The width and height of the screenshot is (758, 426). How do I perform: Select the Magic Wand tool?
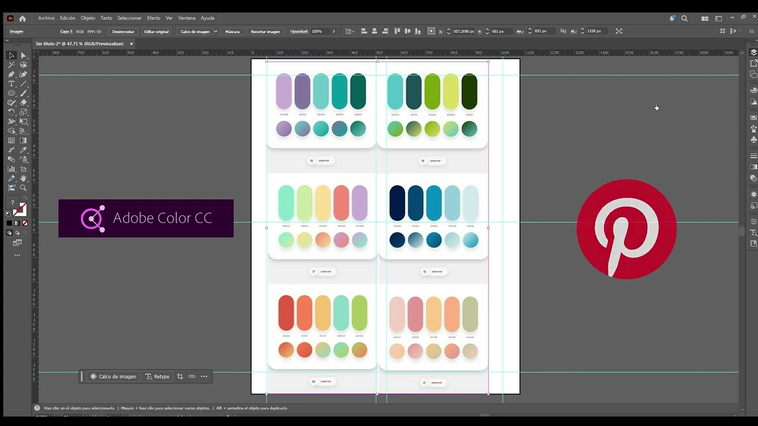[11, 65]
